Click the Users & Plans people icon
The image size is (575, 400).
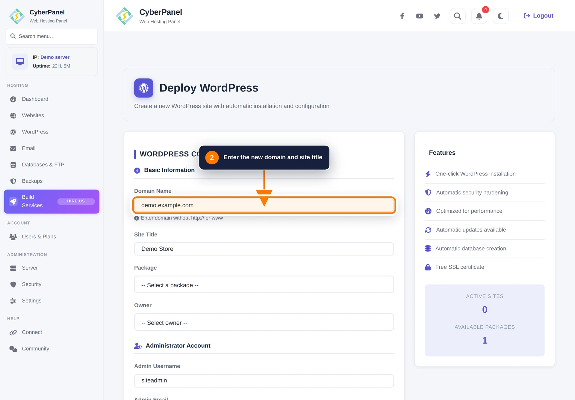pyautogui.click(x=13, y=237)
